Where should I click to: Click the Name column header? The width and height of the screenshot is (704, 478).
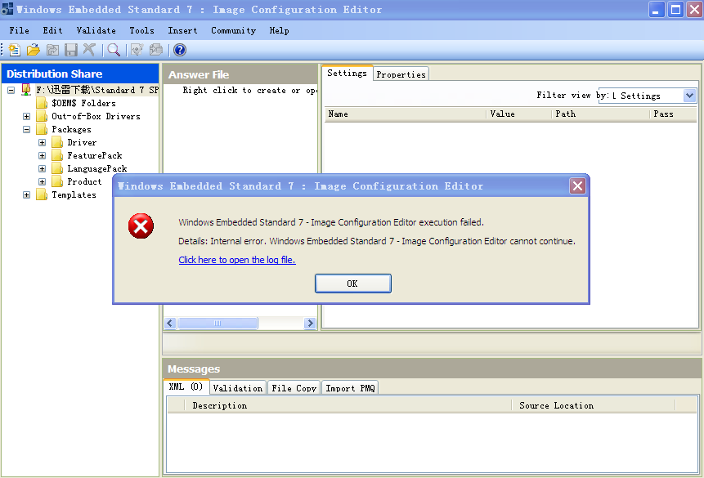point(406,114)
